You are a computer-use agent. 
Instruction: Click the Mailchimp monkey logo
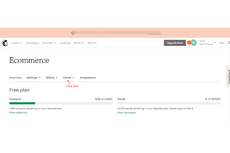click(x=5, y=43)
